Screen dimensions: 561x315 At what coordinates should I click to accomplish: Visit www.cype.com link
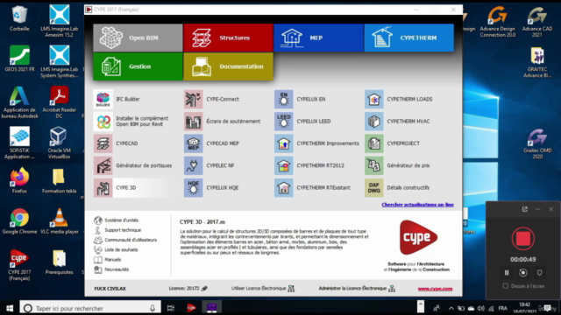(x=435, y=289)
